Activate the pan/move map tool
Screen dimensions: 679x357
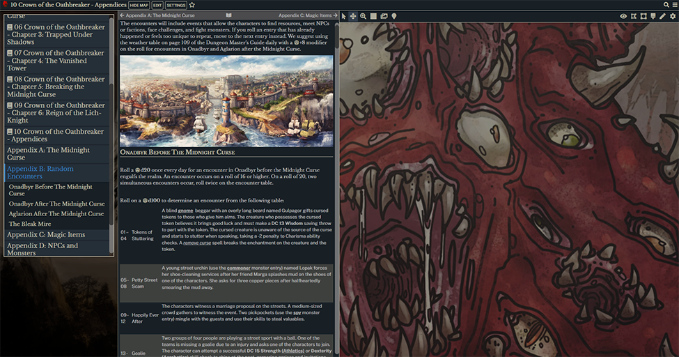pyautogui.click(x=353, y=16)
